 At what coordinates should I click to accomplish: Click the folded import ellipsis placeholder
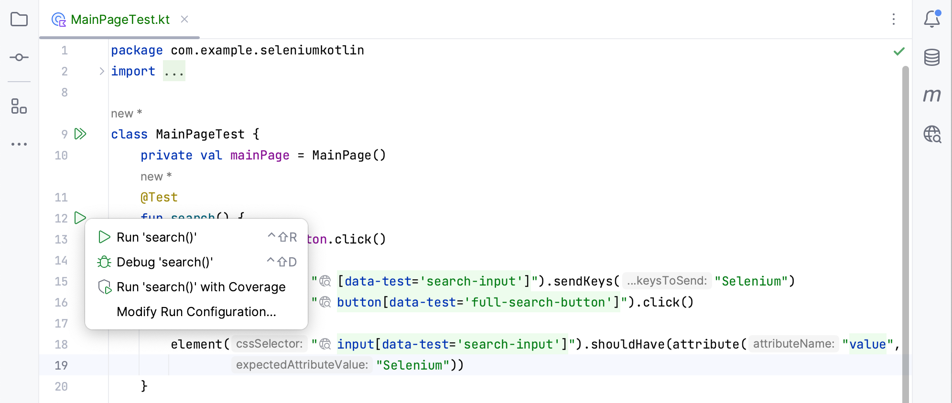[x=174, y=71]
